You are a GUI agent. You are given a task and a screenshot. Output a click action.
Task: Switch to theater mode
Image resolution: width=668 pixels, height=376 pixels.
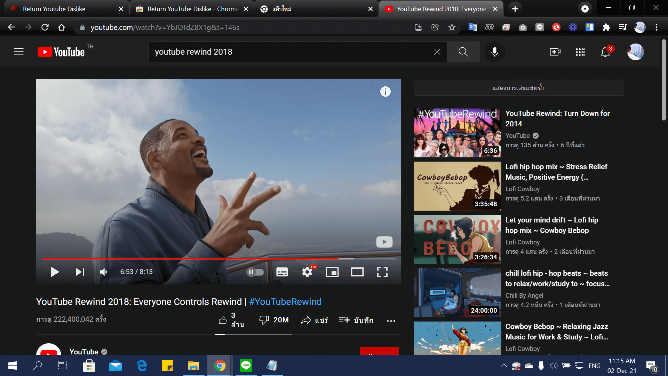(357, 272)
